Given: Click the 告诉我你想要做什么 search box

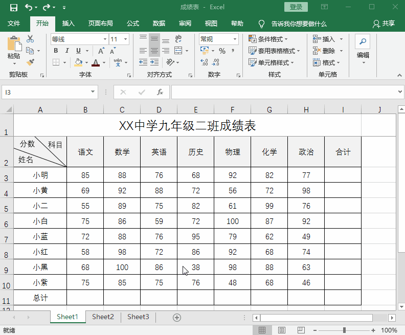Looking at the screenshot, I should tap(299, 24).
